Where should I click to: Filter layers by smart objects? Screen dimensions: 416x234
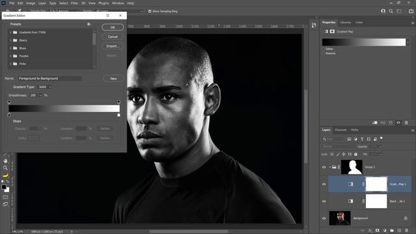[x=375, y=138]
